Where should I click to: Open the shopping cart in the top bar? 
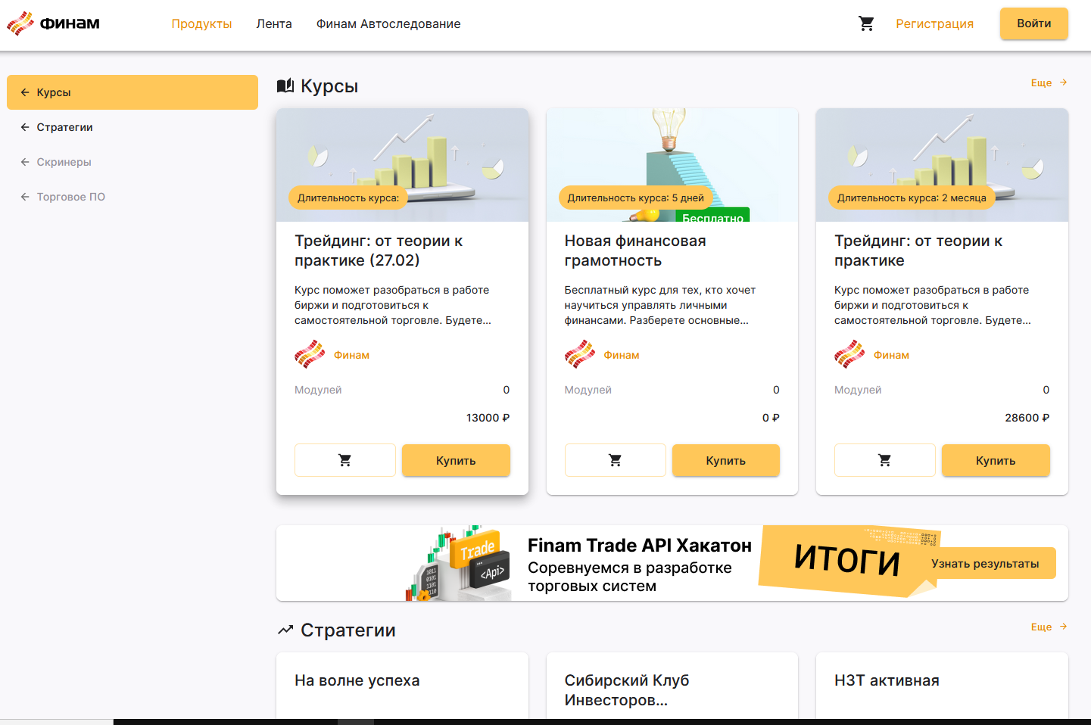pos(866,23)
